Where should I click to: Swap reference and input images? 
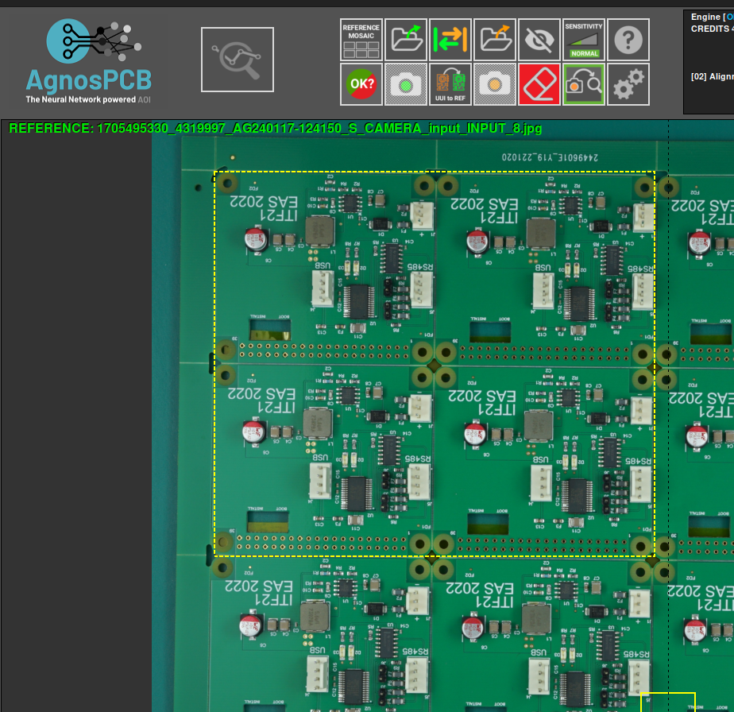tap(450, 38)
